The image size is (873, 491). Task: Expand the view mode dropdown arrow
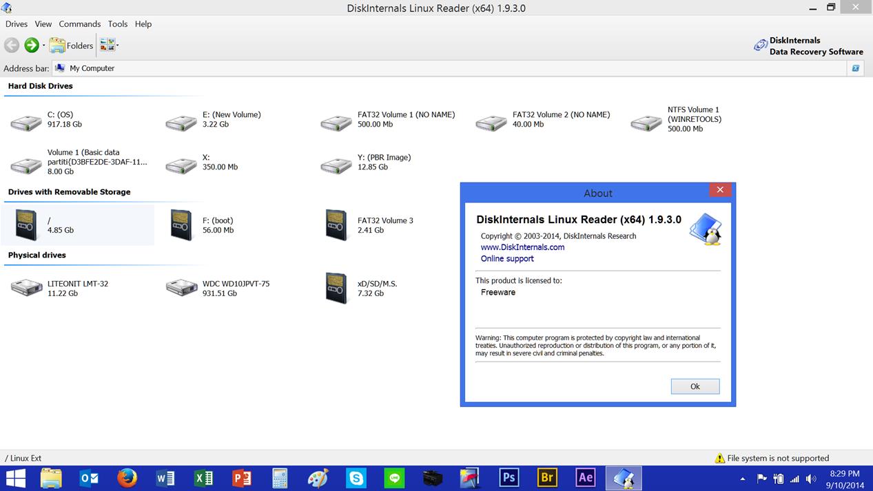[x=118, y=45]
